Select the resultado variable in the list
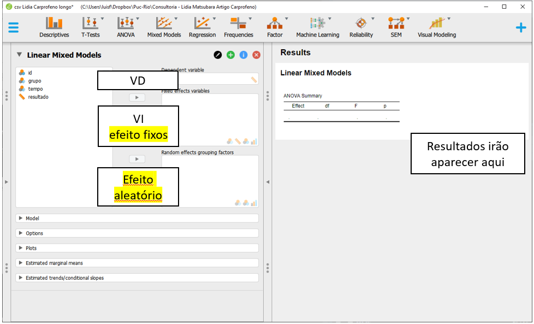The image size is (534, 324). coord(38,97)
